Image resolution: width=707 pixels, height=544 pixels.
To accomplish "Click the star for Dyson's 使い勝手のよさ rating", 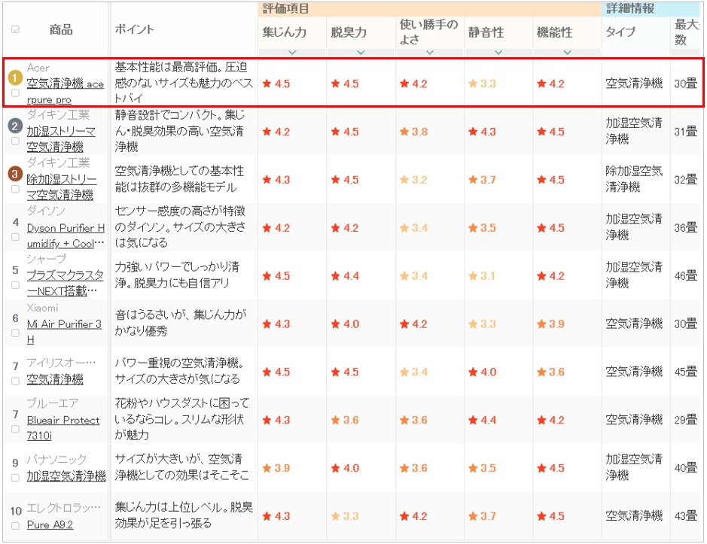I will 404,228.
